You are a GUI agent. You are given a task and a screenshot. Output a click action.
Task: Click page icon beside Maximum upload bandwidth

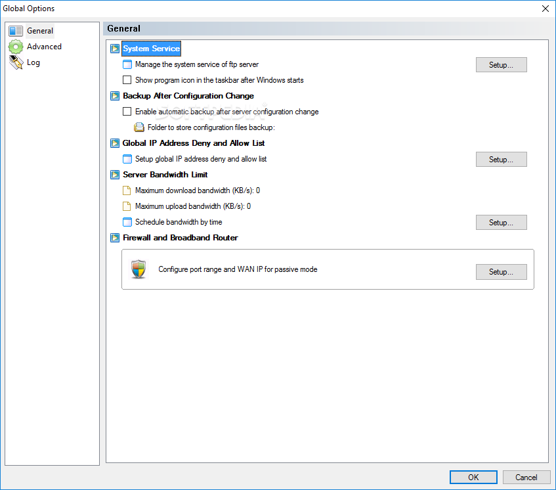[127, 206]
